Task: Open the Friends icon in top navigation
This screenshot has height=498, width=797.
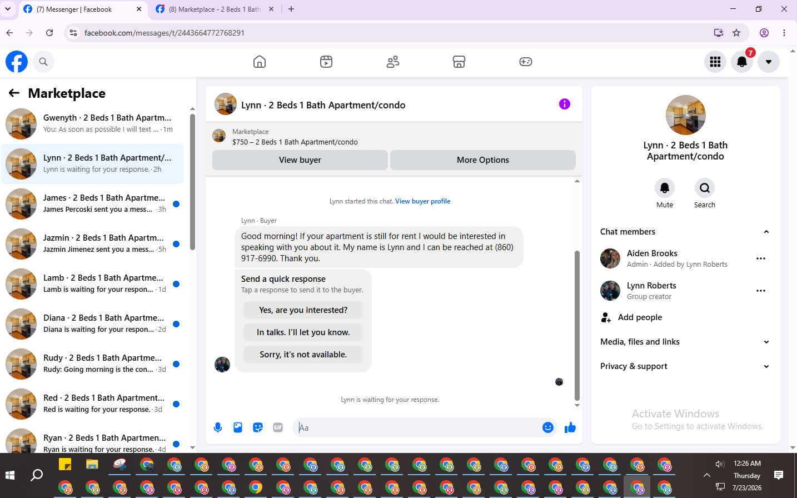Action: point(393,62)
